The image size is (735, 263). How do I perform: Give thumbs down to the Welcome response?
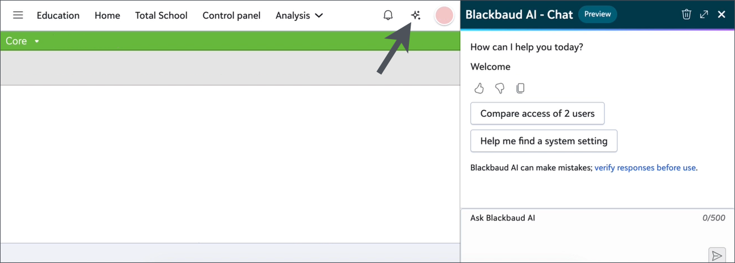500,88
